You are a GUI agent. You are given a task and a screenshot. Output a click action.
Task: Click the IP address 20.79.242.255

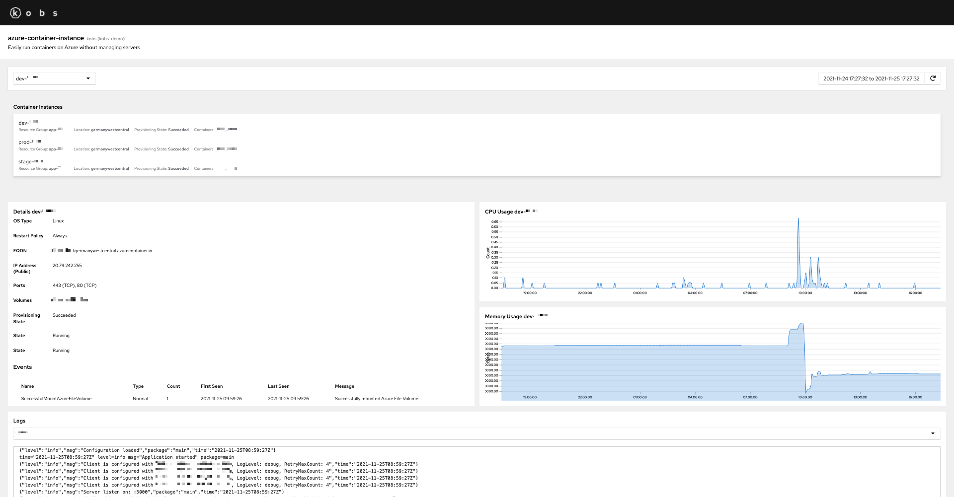pyautogui.click(x=67, y=266)
